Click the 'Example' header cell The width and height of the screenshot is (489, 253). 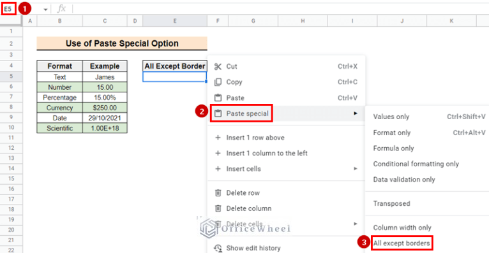[105, 66]
